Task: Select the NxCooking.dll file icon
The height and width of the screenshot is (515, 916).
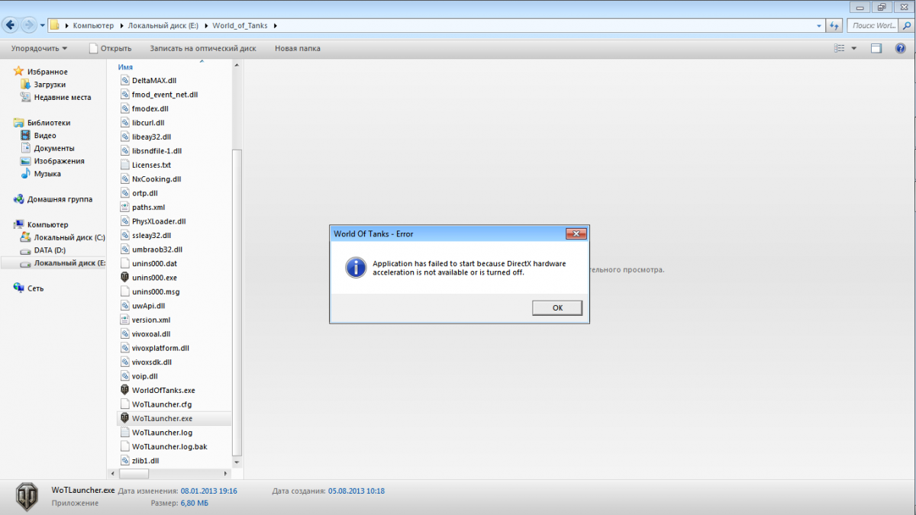Action: pos(125,179)
